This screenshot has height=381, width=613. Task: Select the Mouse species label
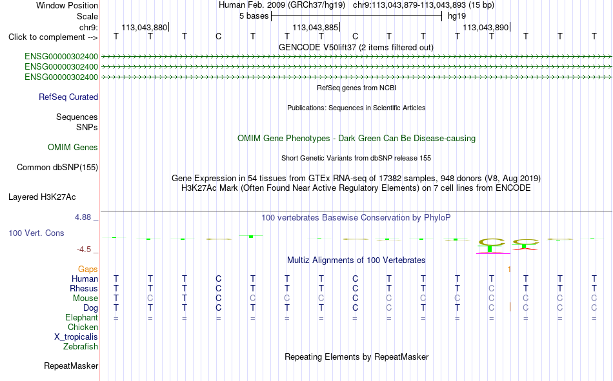[x=85, y=298]
